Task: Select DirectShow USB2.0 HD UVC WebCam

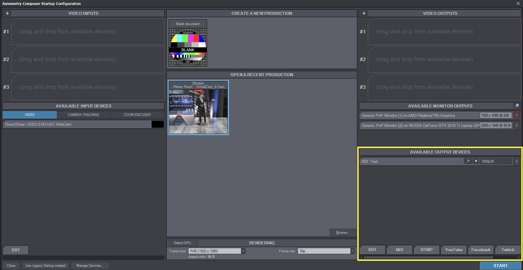Action: tap(83, 124)
